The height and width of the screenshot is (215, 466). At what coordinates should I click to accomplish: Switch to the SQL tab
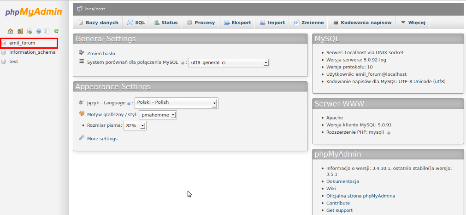[136, 23]
